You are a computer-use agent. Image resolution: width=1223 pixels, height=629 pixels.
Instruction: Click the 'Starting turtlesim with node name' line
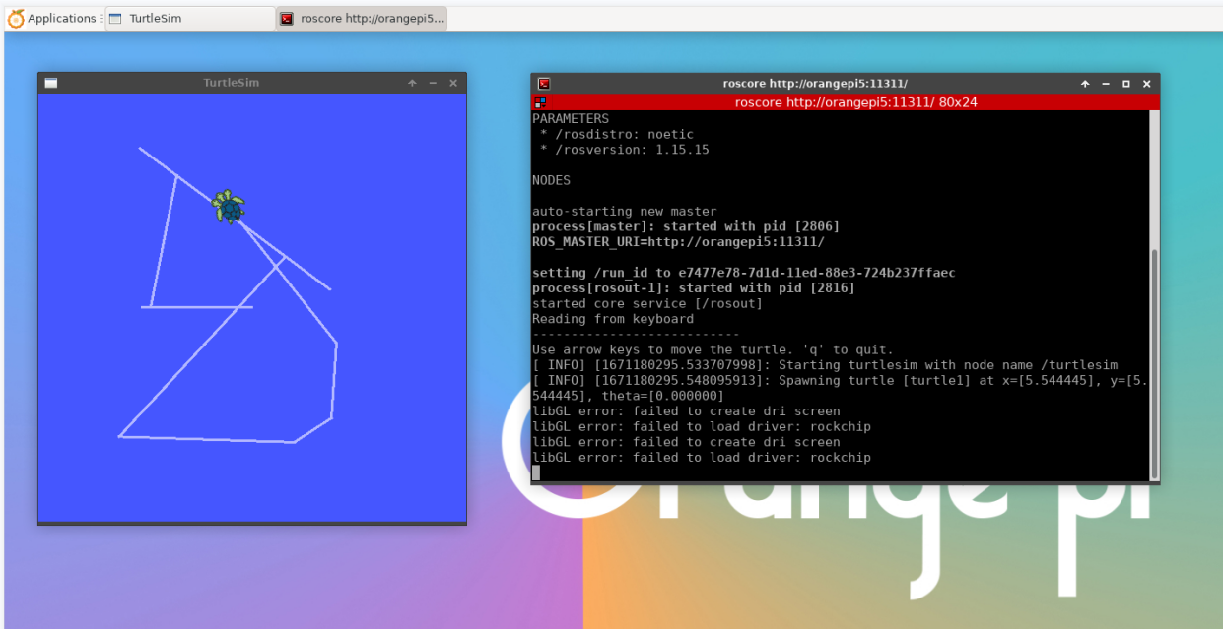(x=825, y=364)
